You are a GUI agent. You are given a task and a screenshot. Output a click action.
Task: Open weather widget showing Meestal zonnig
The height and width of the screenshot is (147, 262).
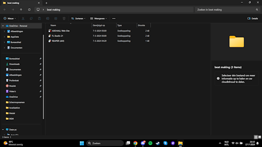pyautogui.click(x=13, y=143)
